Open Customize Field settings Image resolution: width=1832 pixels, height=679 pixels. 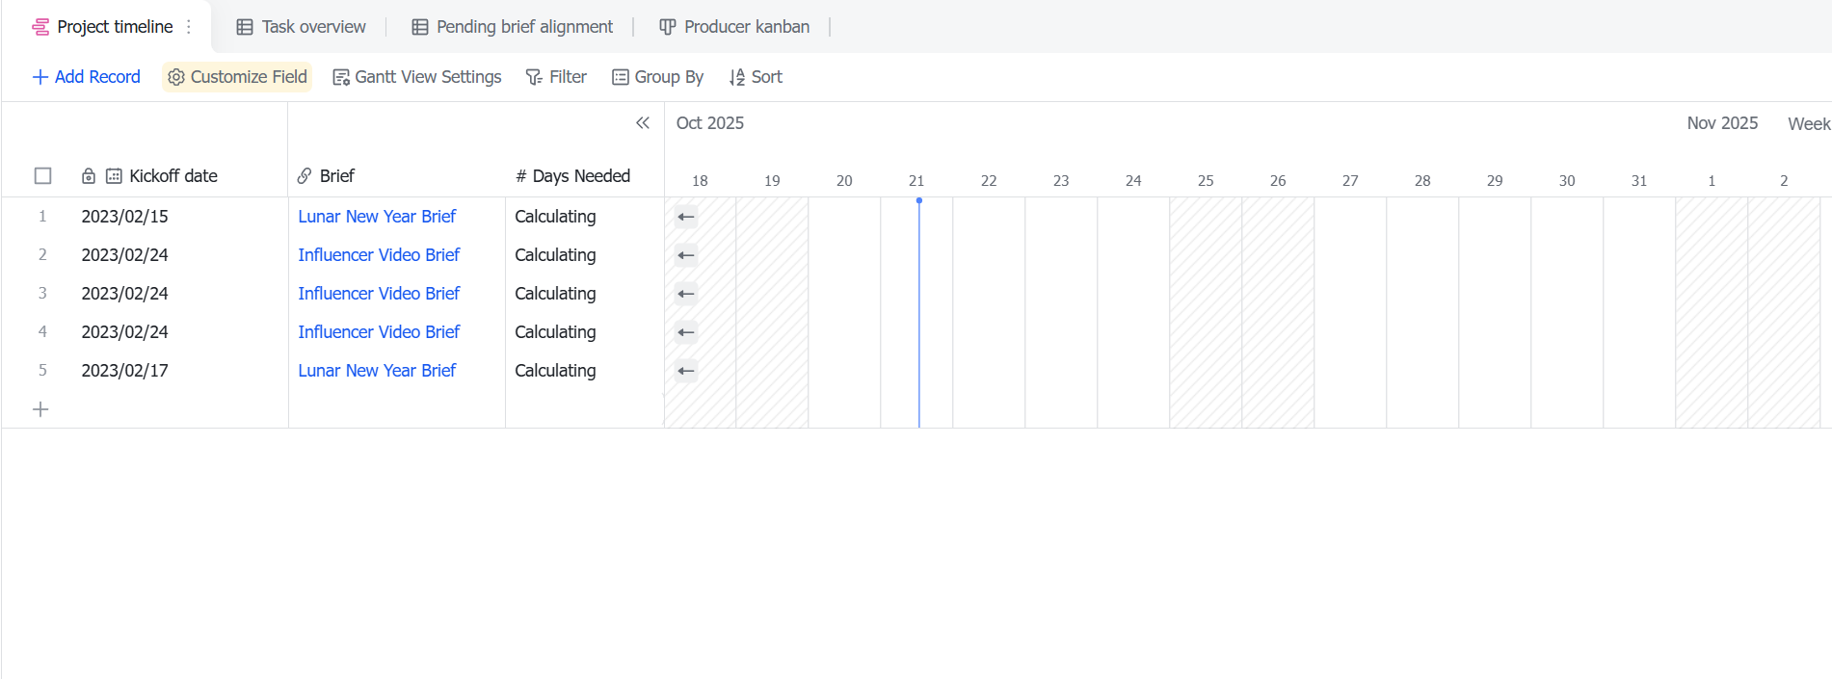(237, 77)
